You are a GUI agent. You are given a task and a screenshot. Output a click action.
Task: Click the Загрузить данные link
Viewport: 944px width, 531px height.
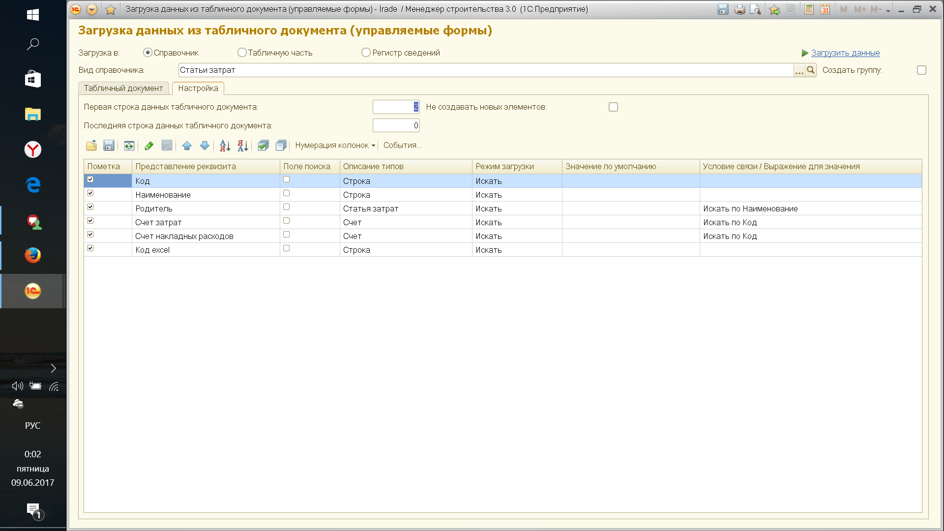click(x=845, y=53)
